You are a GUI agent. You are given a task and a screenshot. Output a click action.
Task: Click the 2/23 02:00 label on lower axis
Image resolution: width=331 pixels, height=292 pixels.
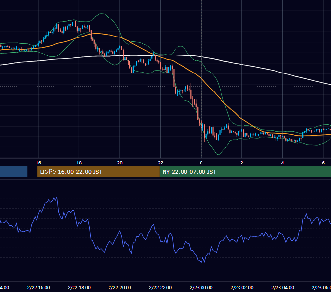[x=242, y=287]
